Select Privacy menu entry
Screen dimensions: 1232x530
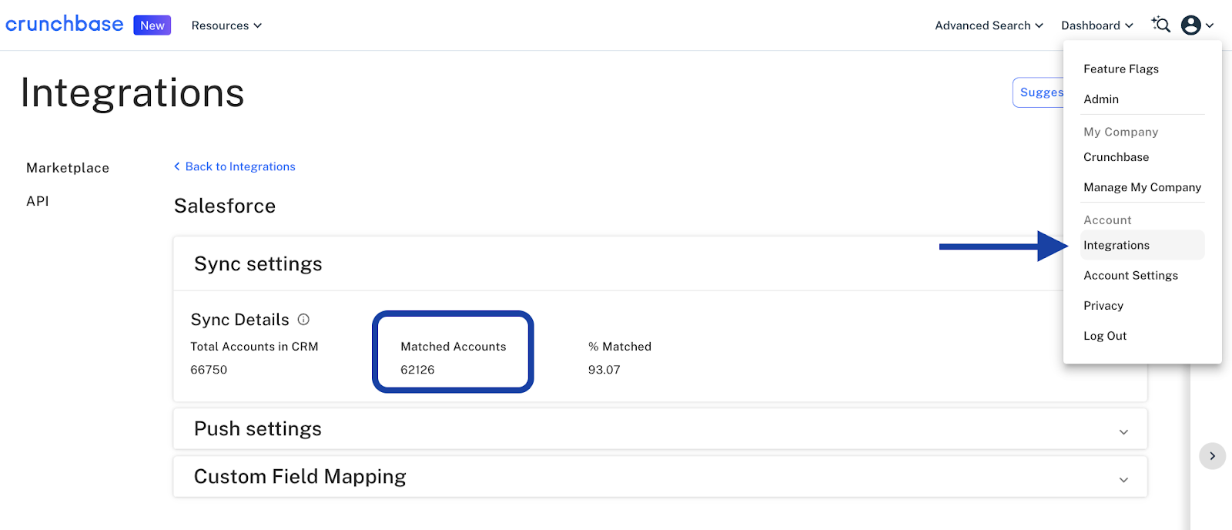pyautogui.click(x=1103, y=305)
